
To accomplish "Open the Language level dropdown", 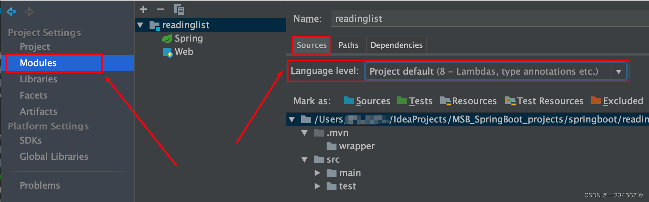I will 618,71.
